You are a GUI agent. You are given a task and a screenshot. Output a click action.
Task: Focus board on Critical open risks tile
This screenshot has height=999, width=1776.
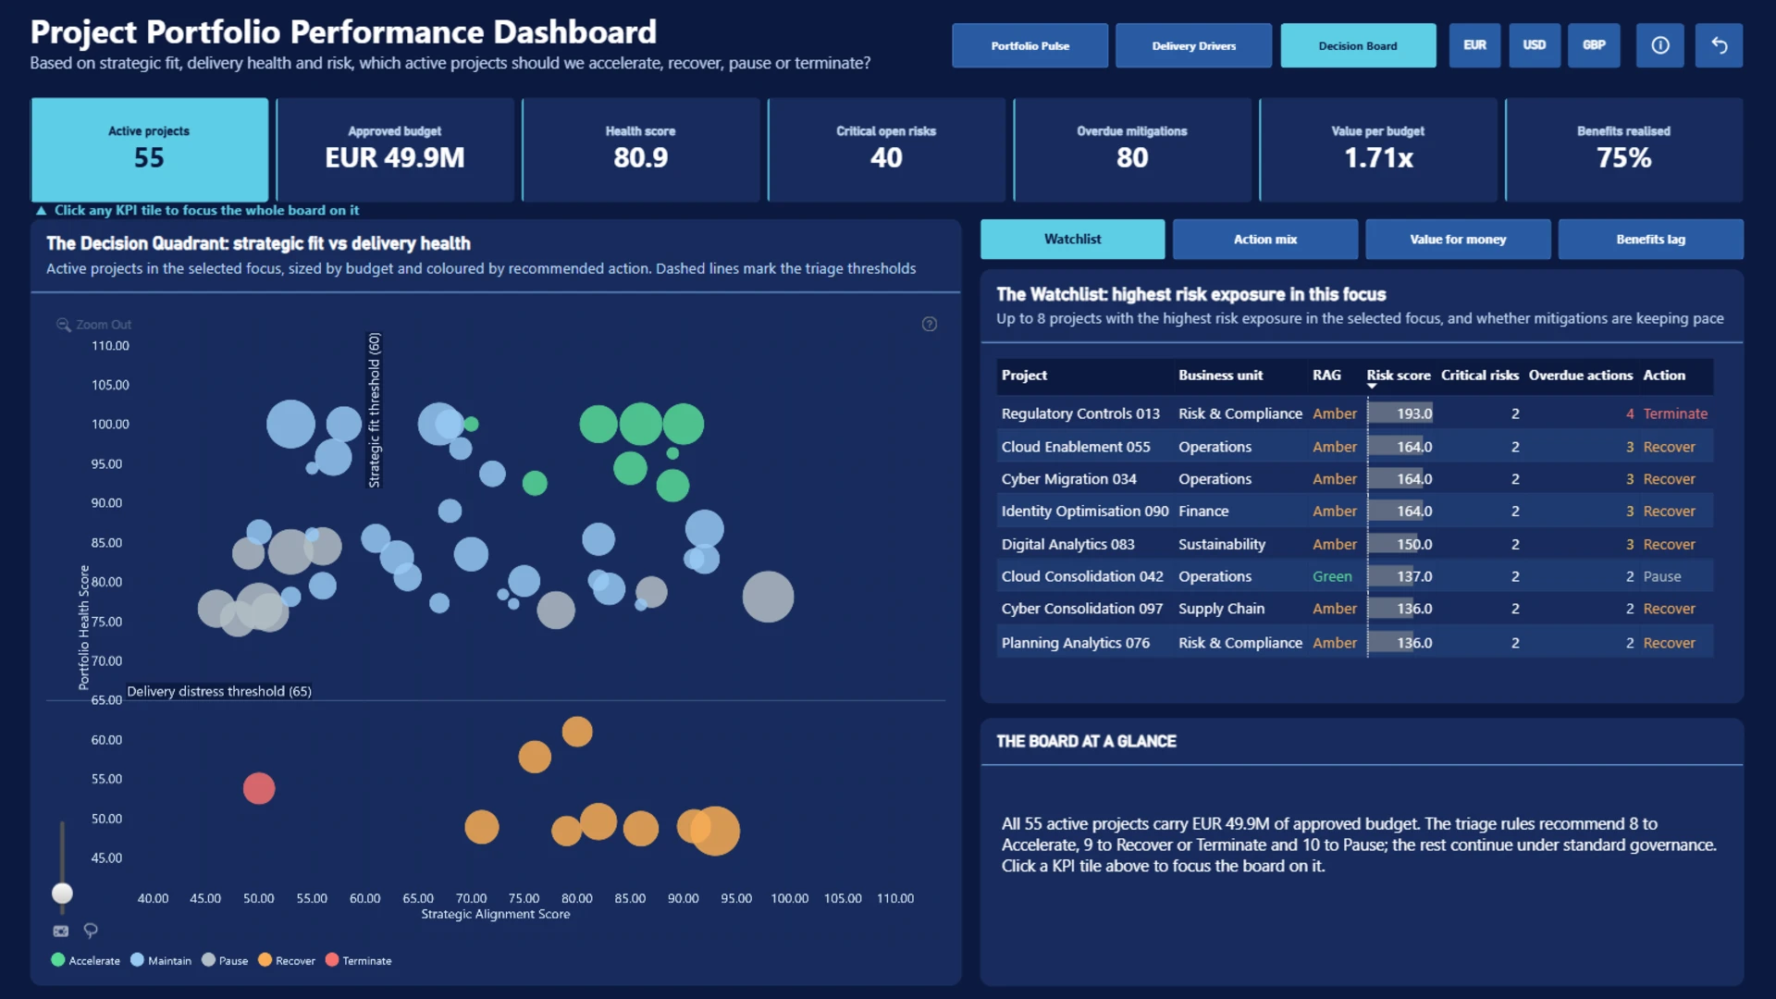(886, 150)
